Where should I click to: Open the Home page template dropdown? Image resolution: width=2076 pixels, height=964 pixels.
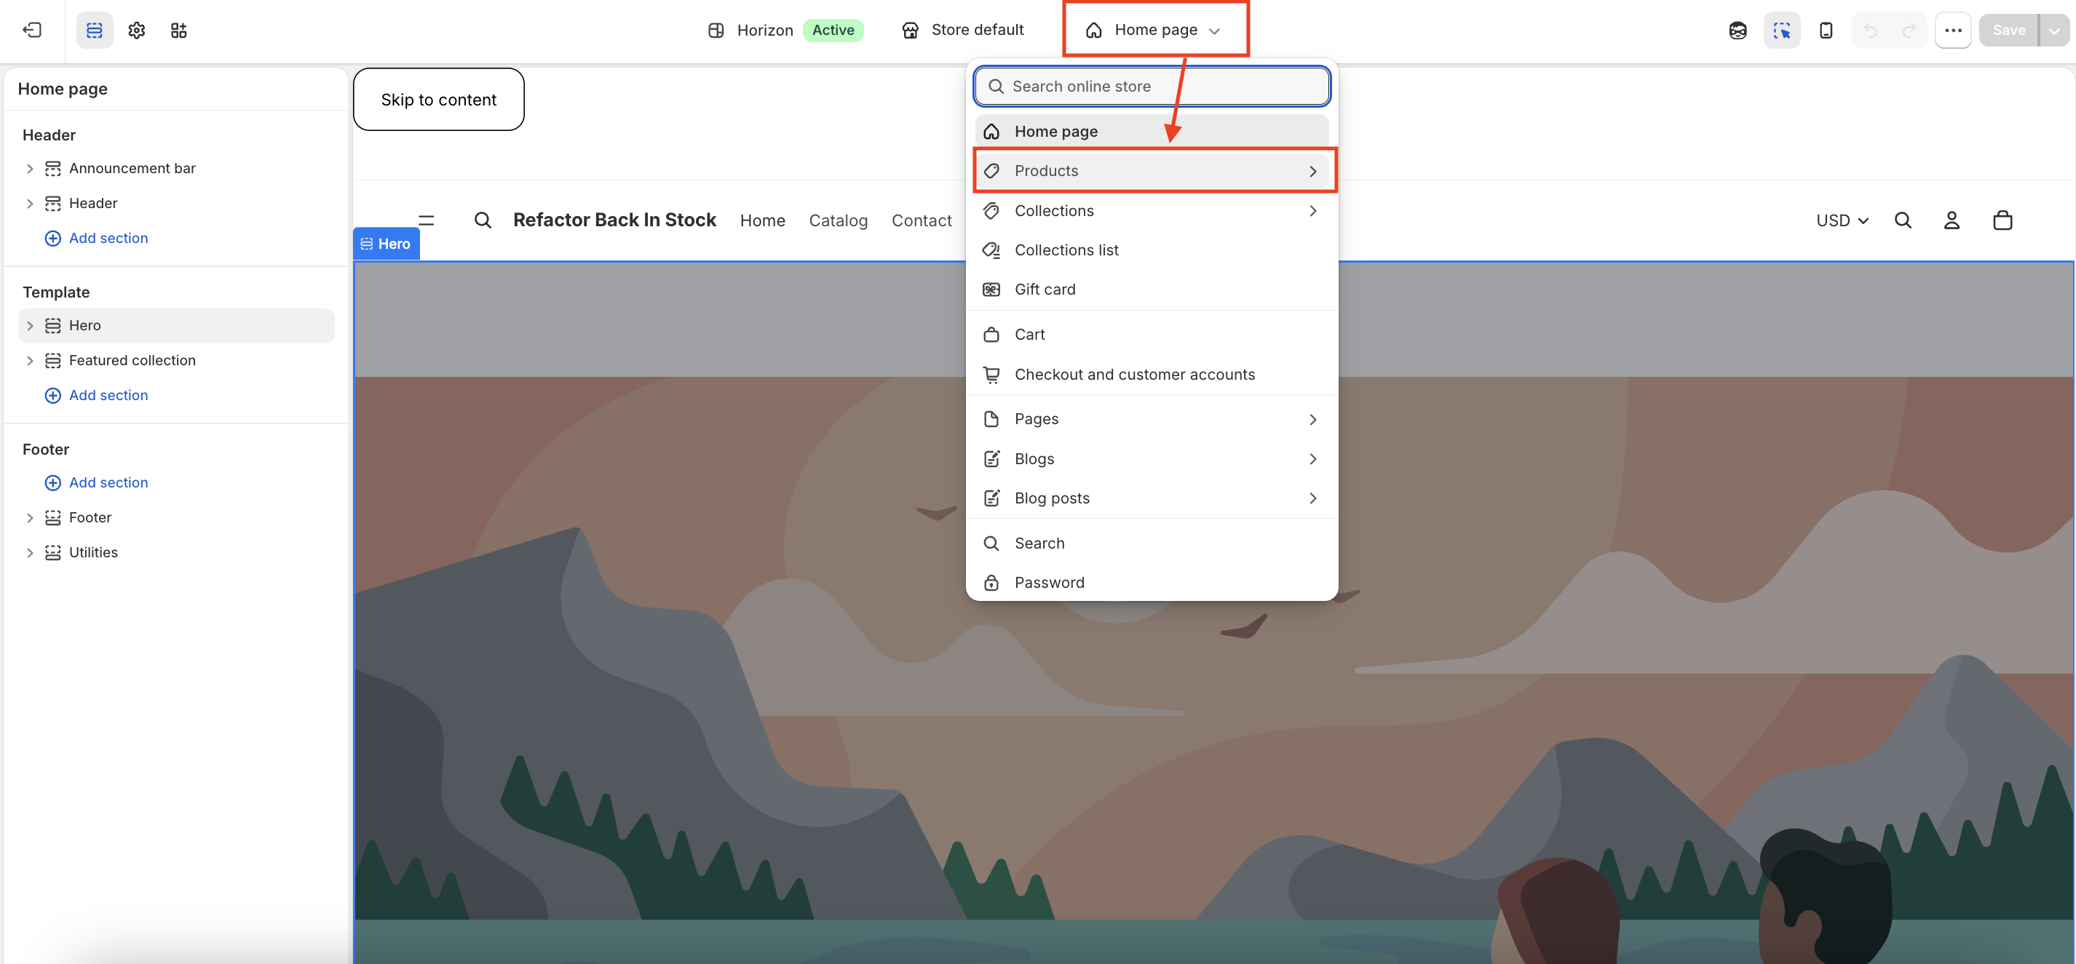click(1156, 30)
